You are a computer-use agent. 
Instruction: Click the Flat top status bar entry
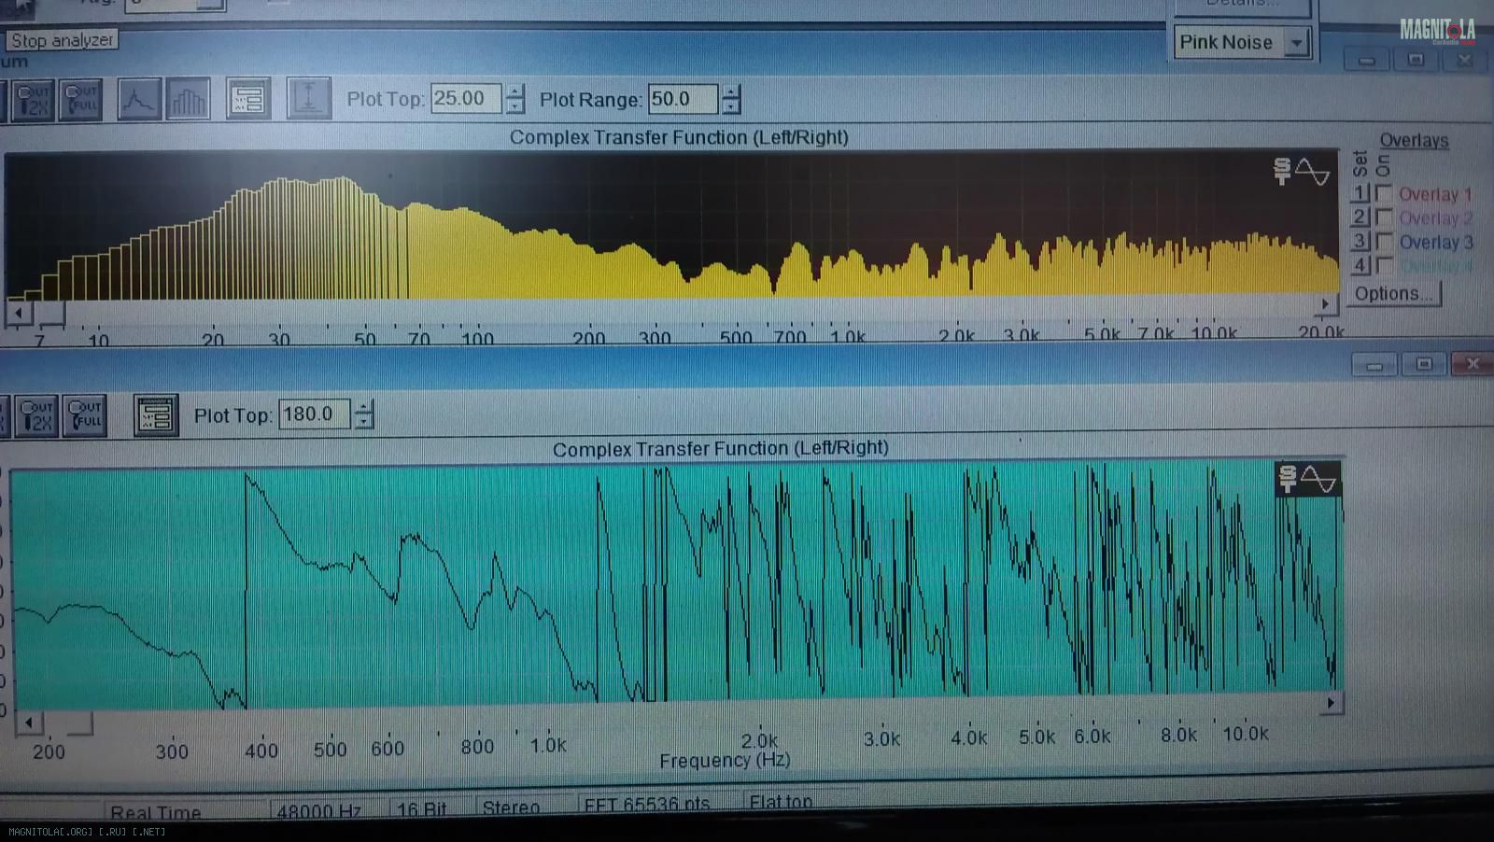781,801
